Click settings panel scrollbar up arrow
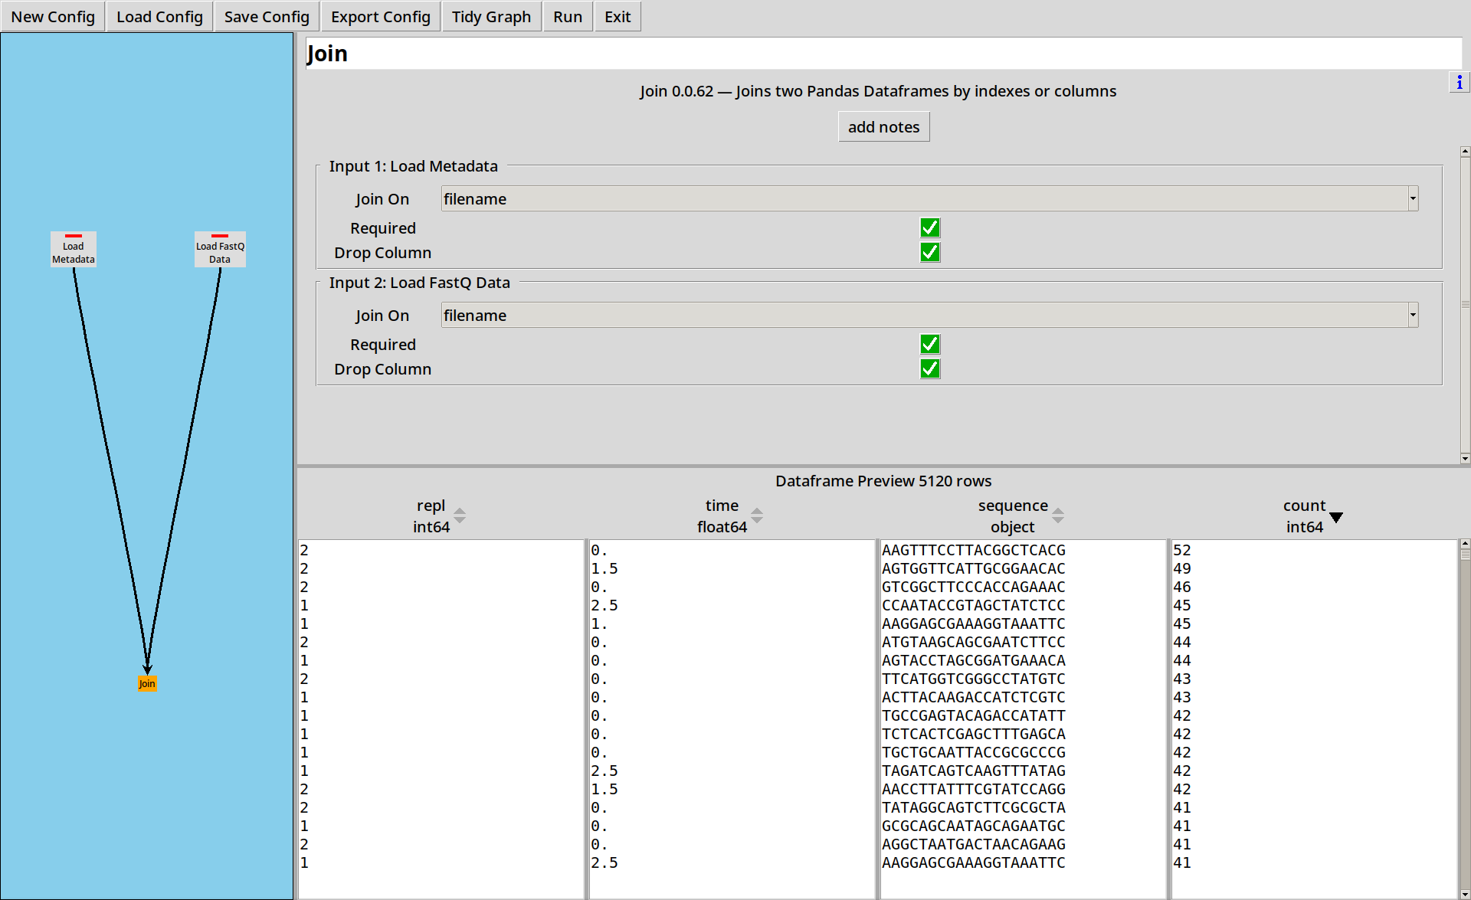Viewport: 1471px width, 900px height. 1465,152
